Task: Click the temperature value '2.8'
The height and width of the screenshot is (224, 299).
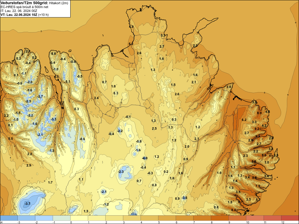Action: coord(28,51)
